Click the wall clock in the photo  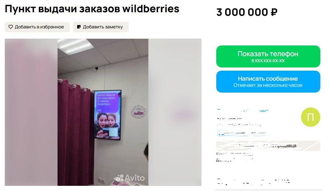138,112
